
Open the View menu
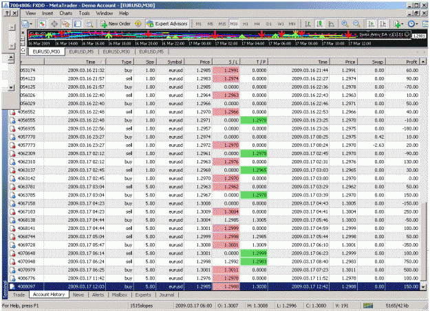pos(31,13)
